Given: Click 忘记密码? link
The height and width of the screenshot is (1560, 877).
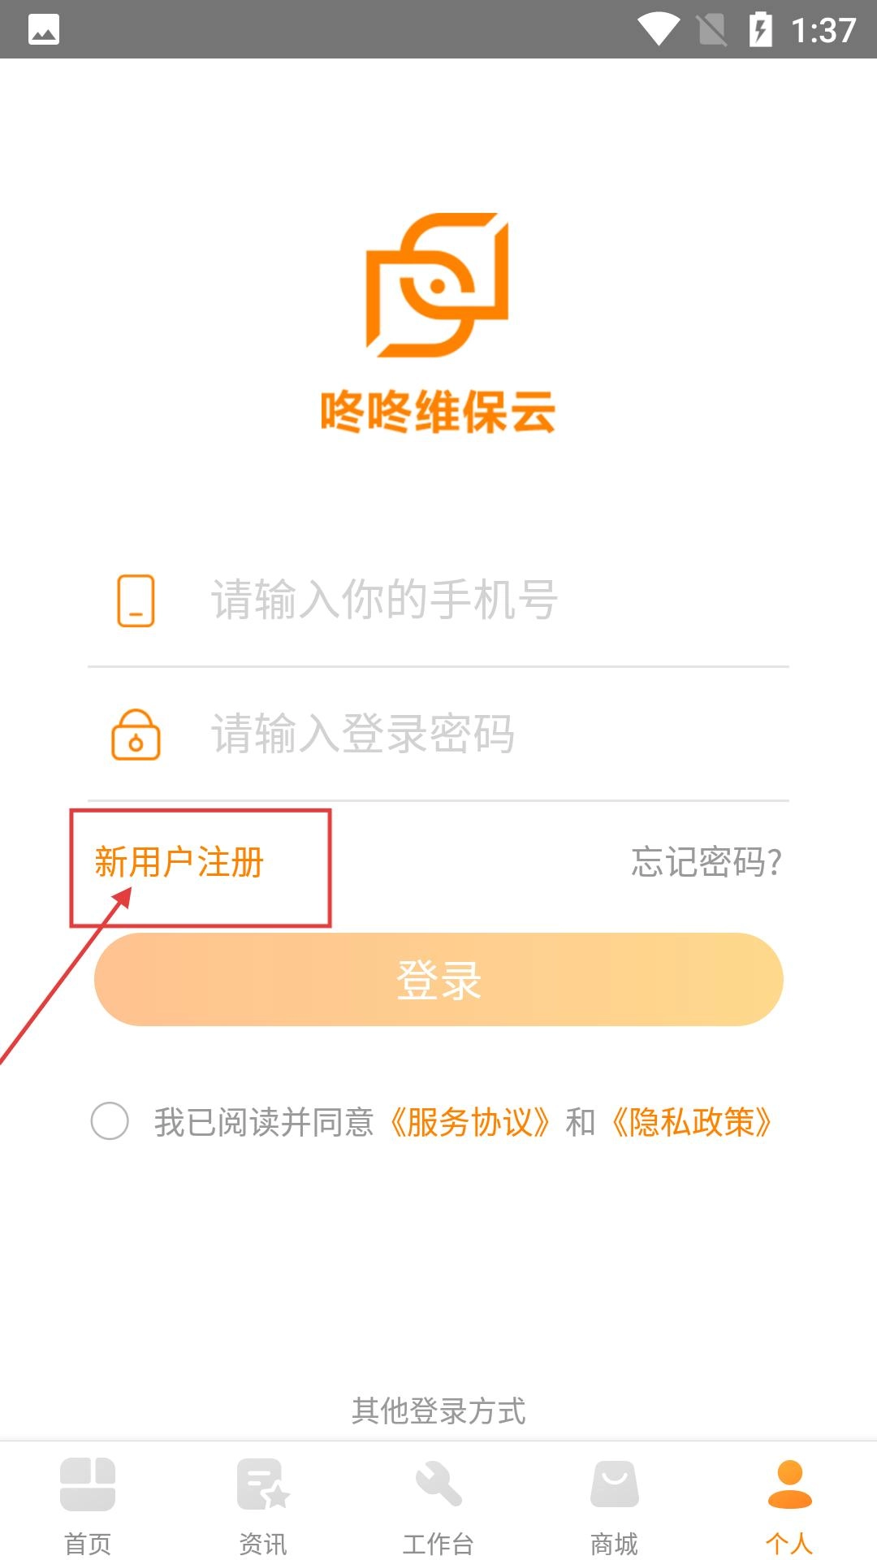Looking at the screenshot, I should pos(706,862).
